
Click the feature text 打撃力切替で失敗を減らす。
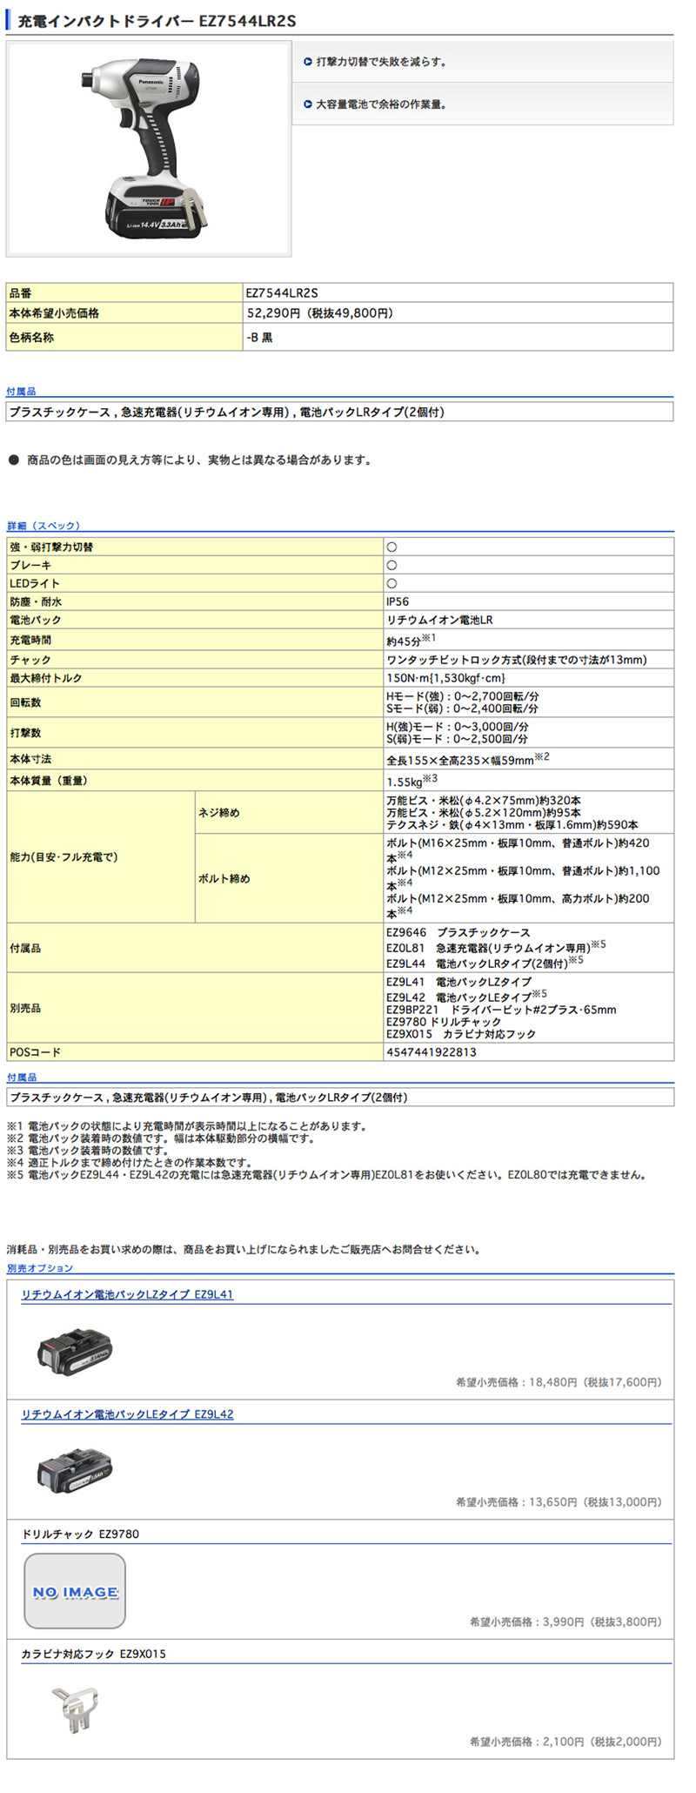[x=382, y=62]
